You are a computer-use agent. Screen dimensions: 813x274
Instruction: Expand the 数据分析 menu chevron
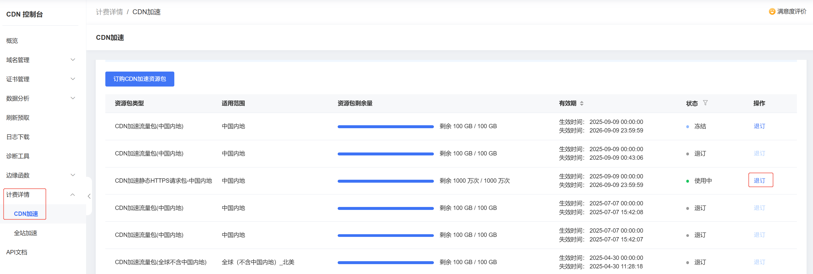click(73, 98)
